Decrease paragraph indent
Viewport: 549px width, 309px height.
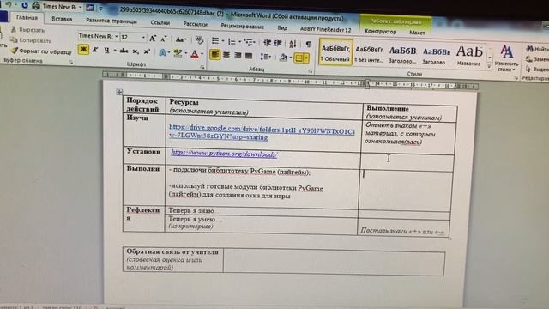[x=267, y=43]
